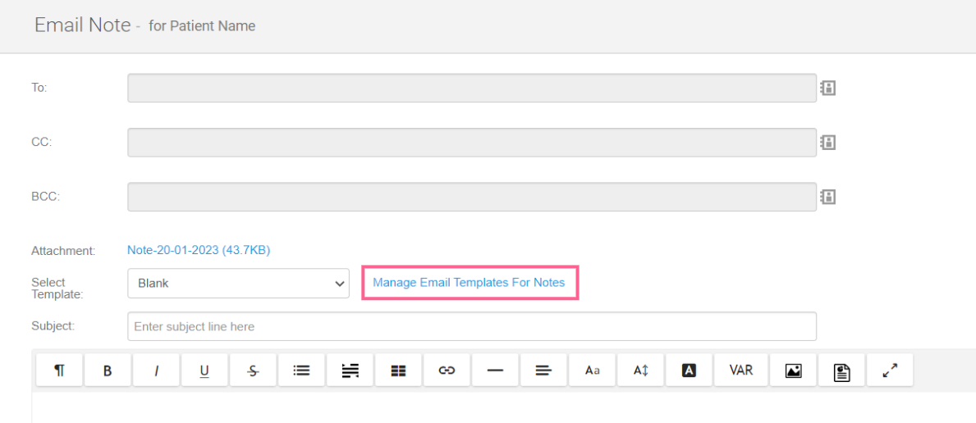Open the paragraph format tool

coord(59,371)
